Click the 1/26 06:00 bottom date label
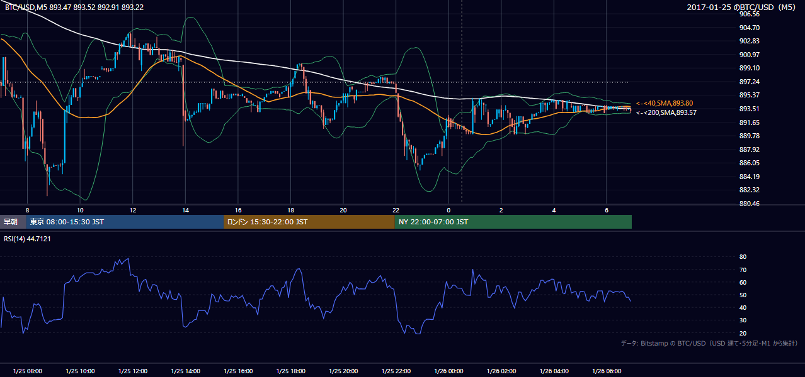 pyautogui.click(x=606, y=371)
